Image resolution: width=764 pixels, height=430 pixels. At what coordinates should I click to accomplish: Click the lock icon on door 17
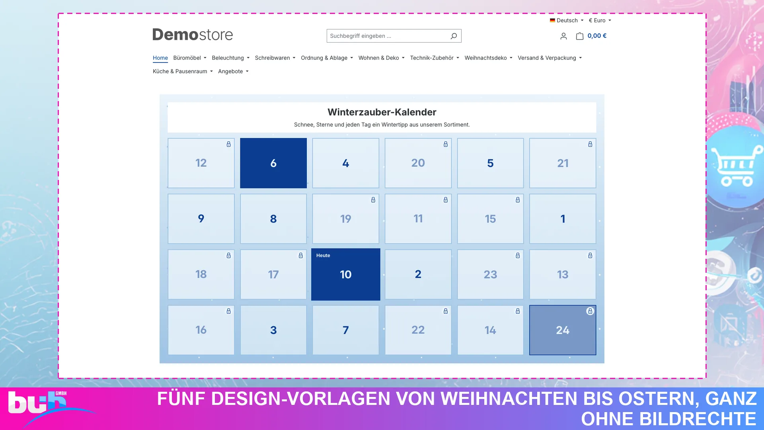(301, 256)
